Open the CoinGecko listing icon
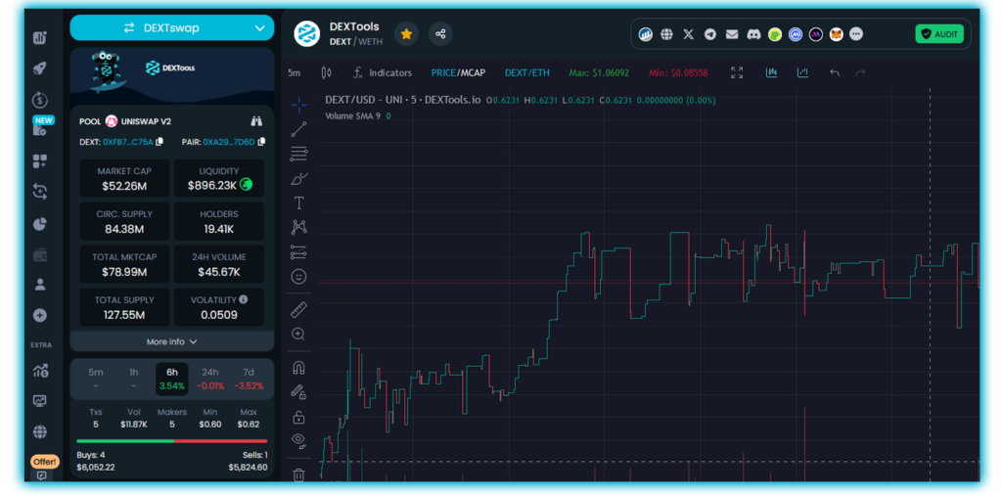The width and height of the screenshot is (1002, 496). 775,34
